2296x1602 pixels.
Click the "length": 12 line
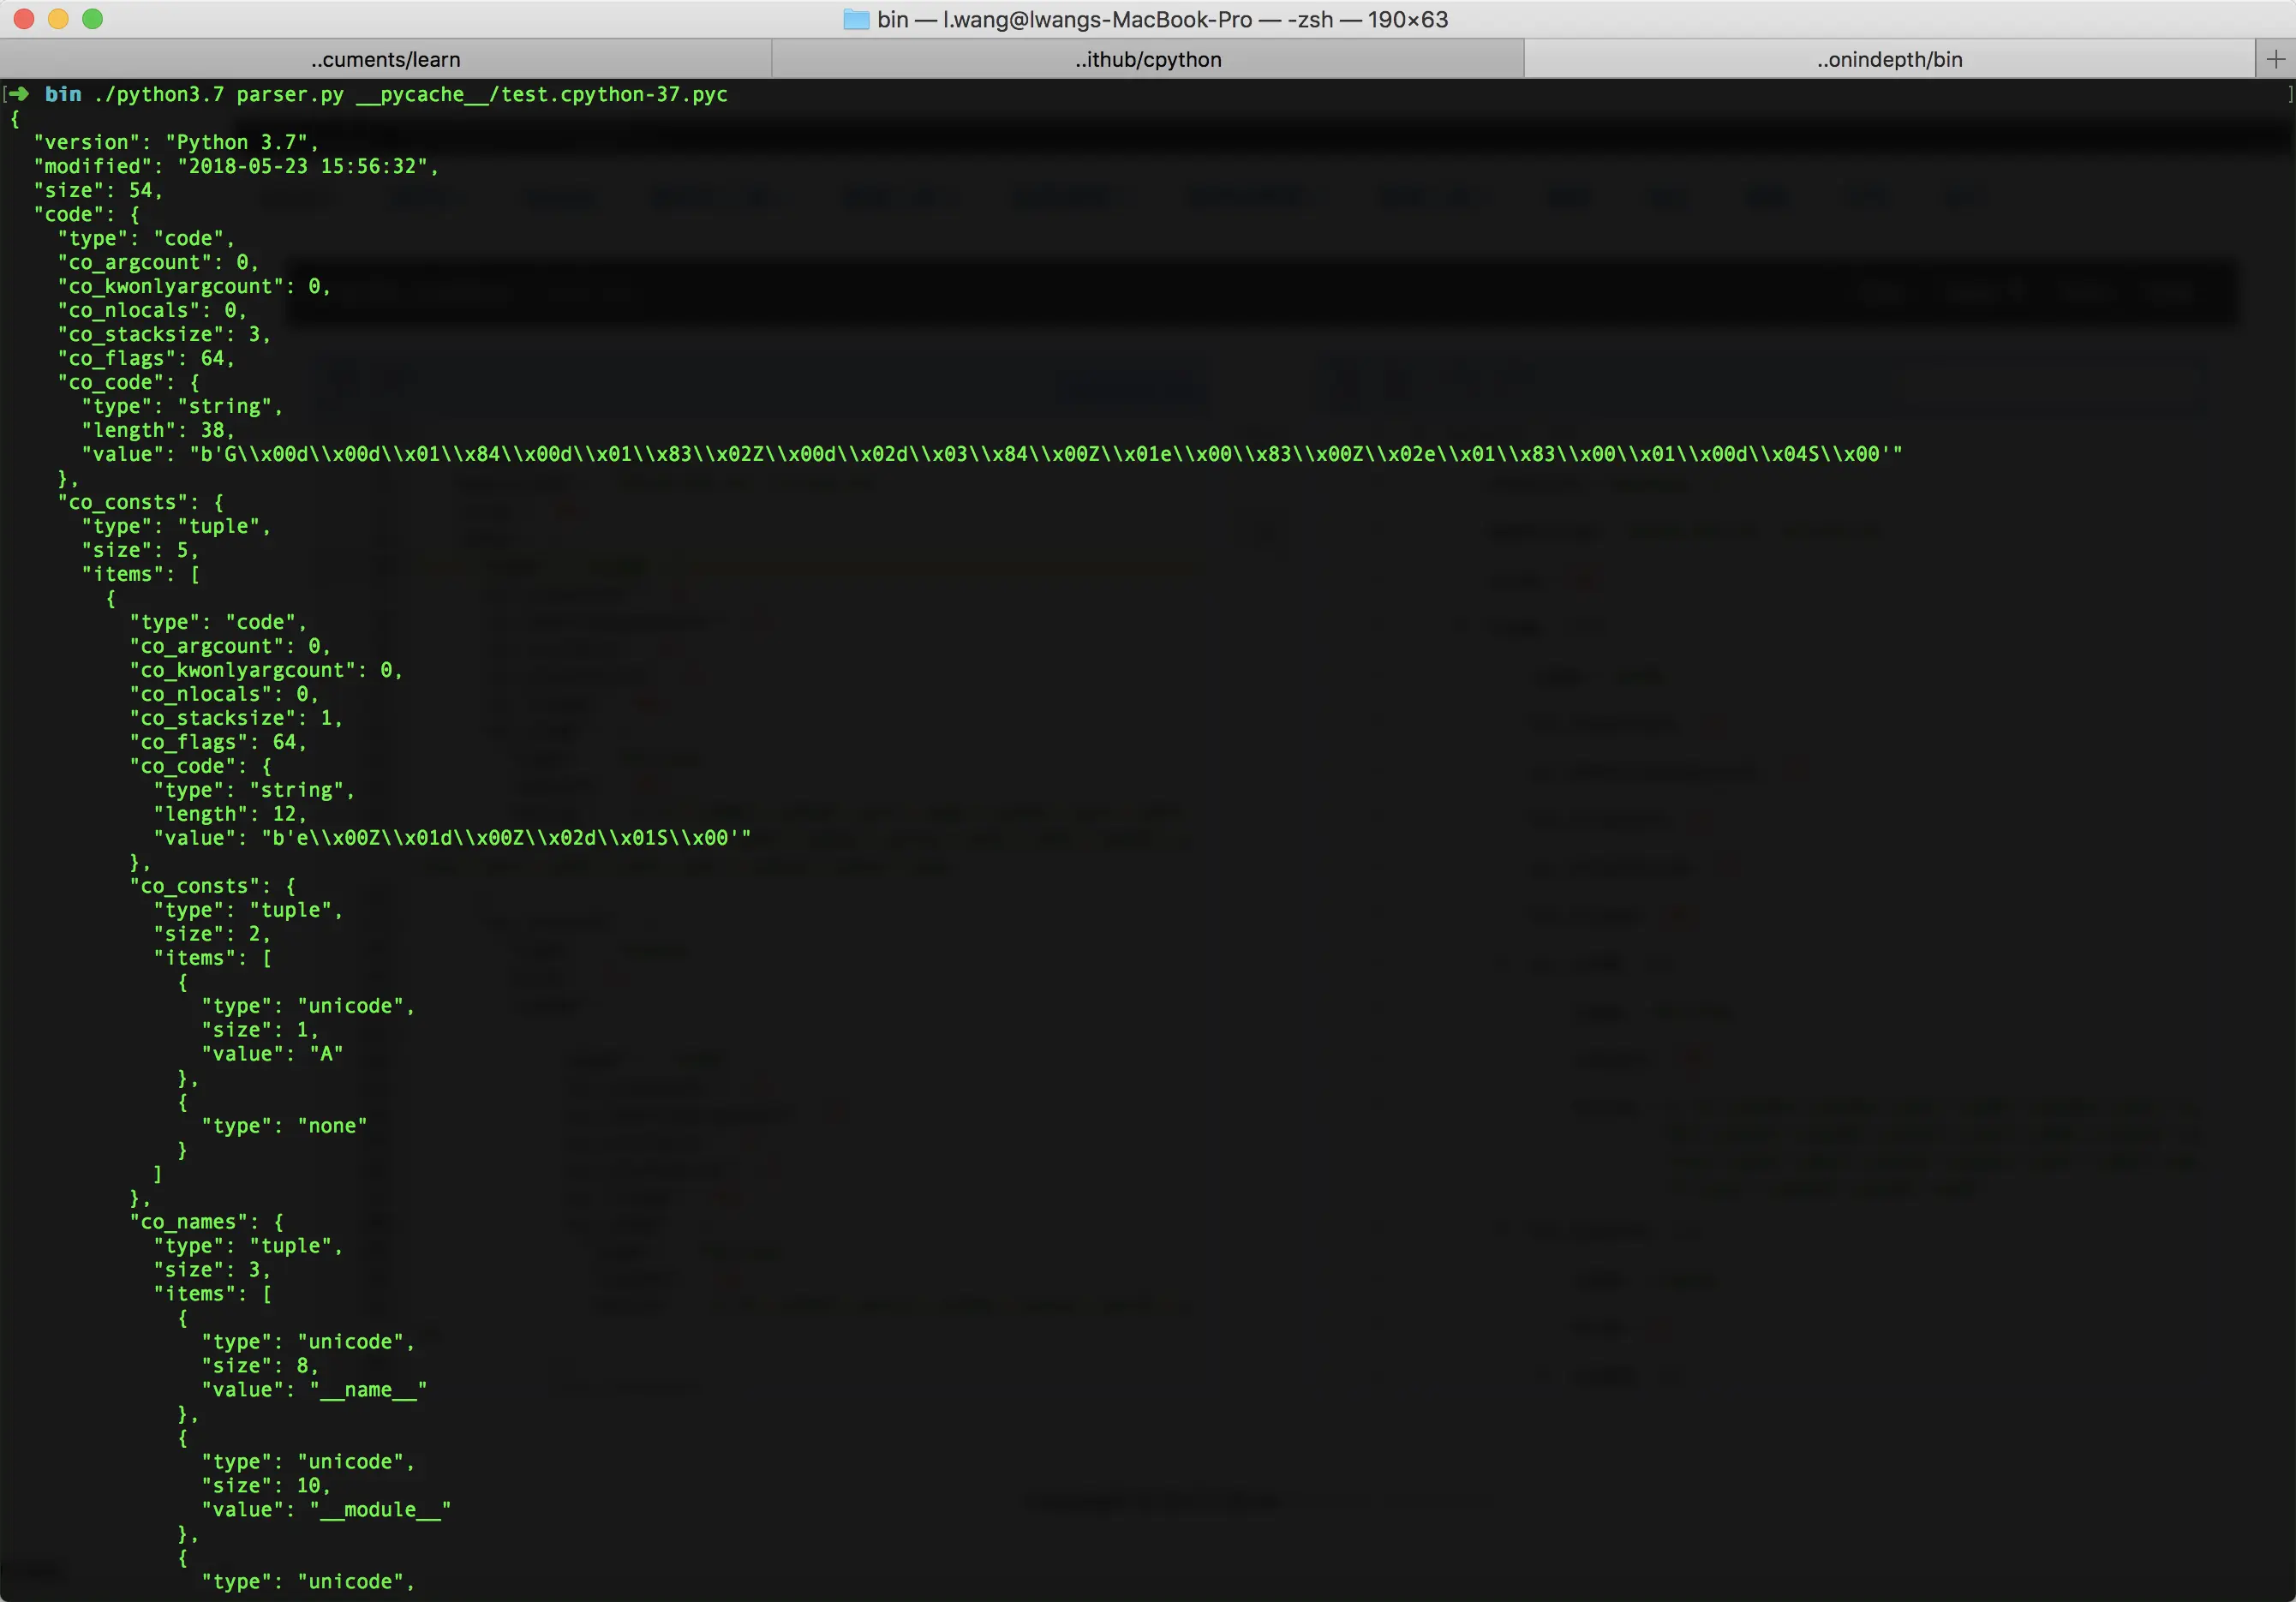(x=230, y=814)
